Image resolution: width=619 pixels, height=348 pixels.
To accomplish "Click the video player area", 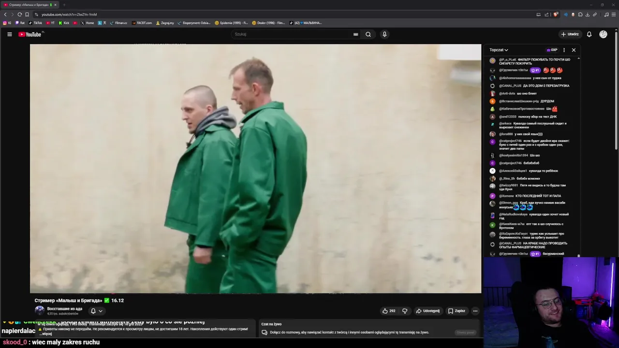I will 255,169.
